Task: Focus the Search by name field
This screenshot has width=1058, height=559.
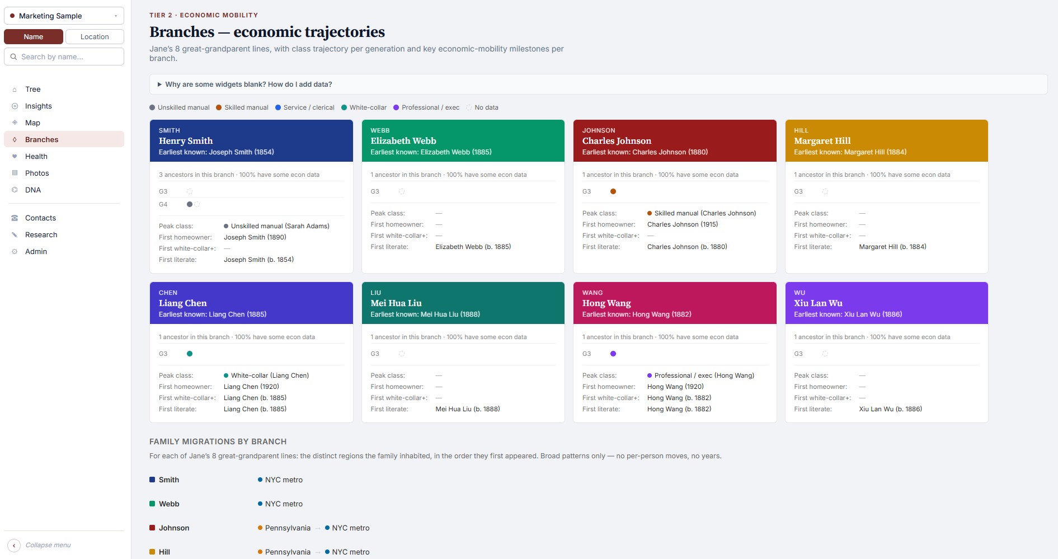Action: tap(64, 57)
